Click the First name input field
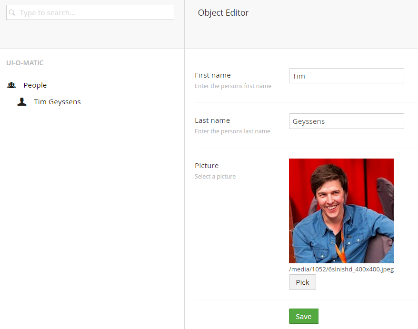The image size is (418, 329). [346, 76]
